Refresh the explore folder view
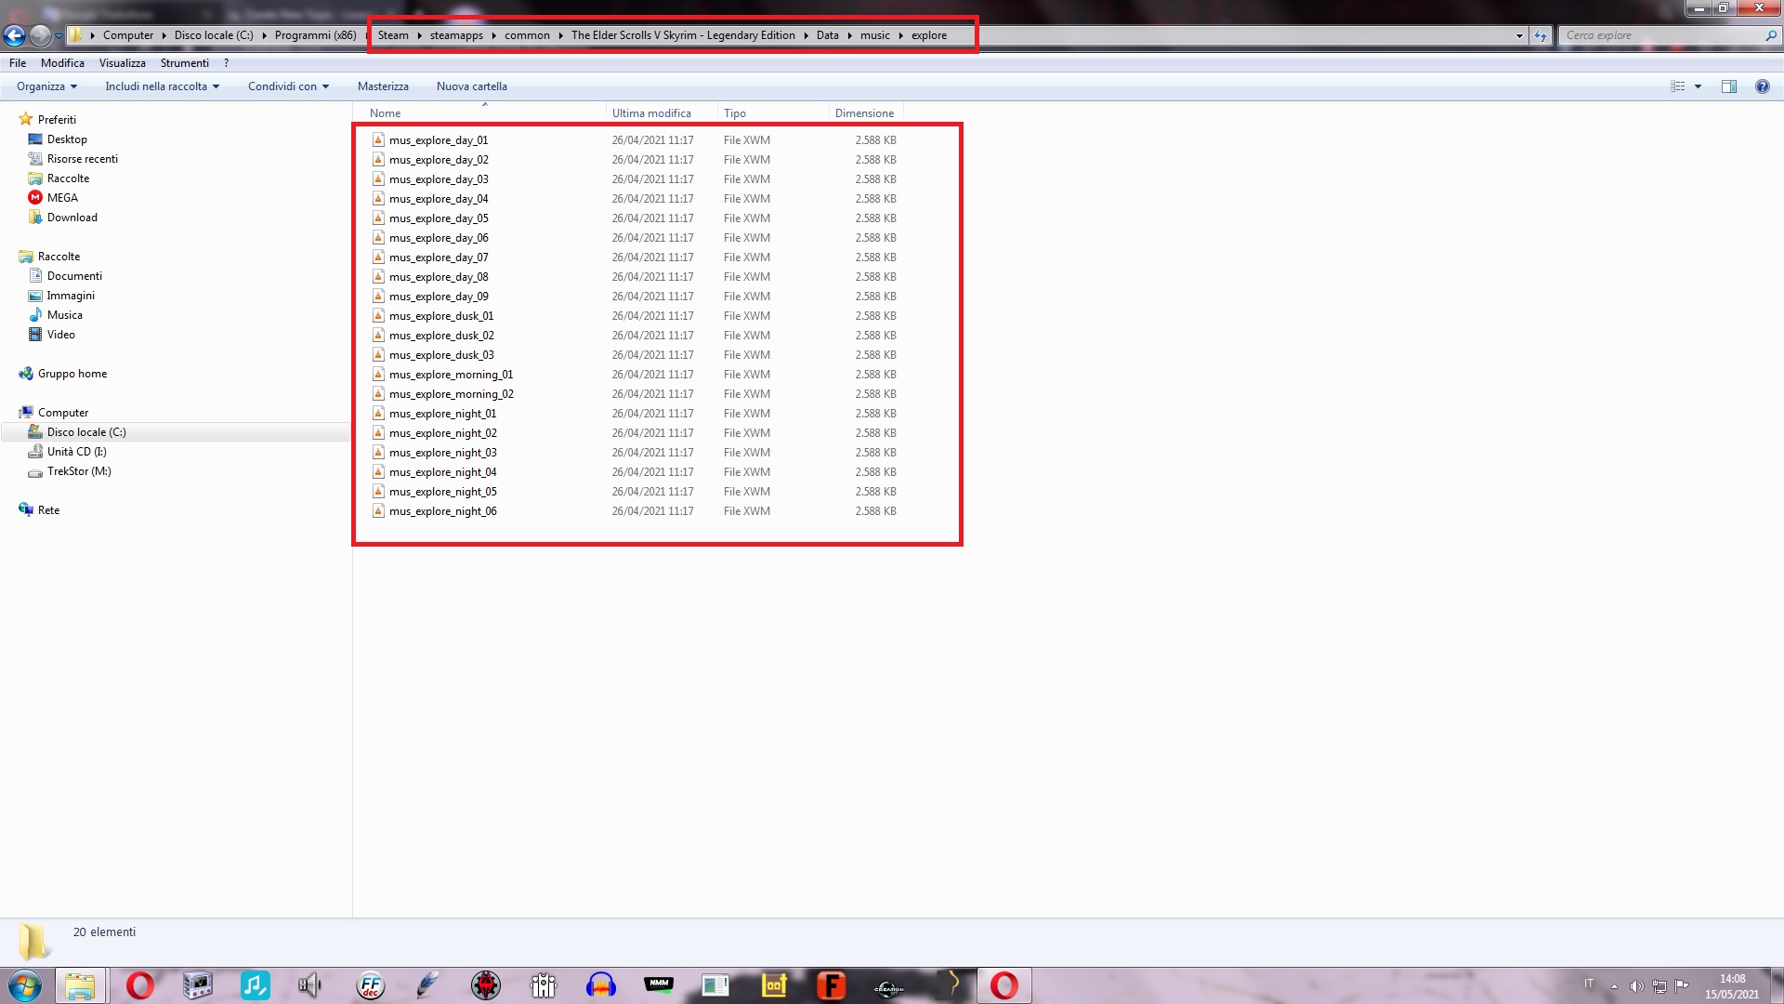The width and height of the screenshot is (1784, 1004). pyautogui.click(x=1541, y=35)
